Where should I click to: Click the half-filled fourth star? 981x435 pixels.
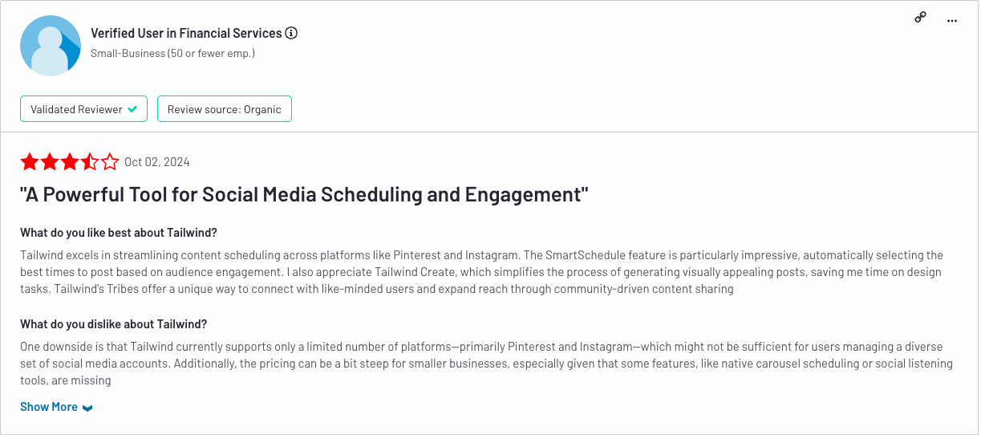[90, 162]
